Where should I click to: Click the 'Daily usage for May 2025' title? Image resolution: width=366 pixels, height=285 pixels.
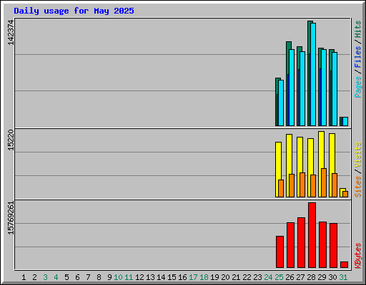74,11
